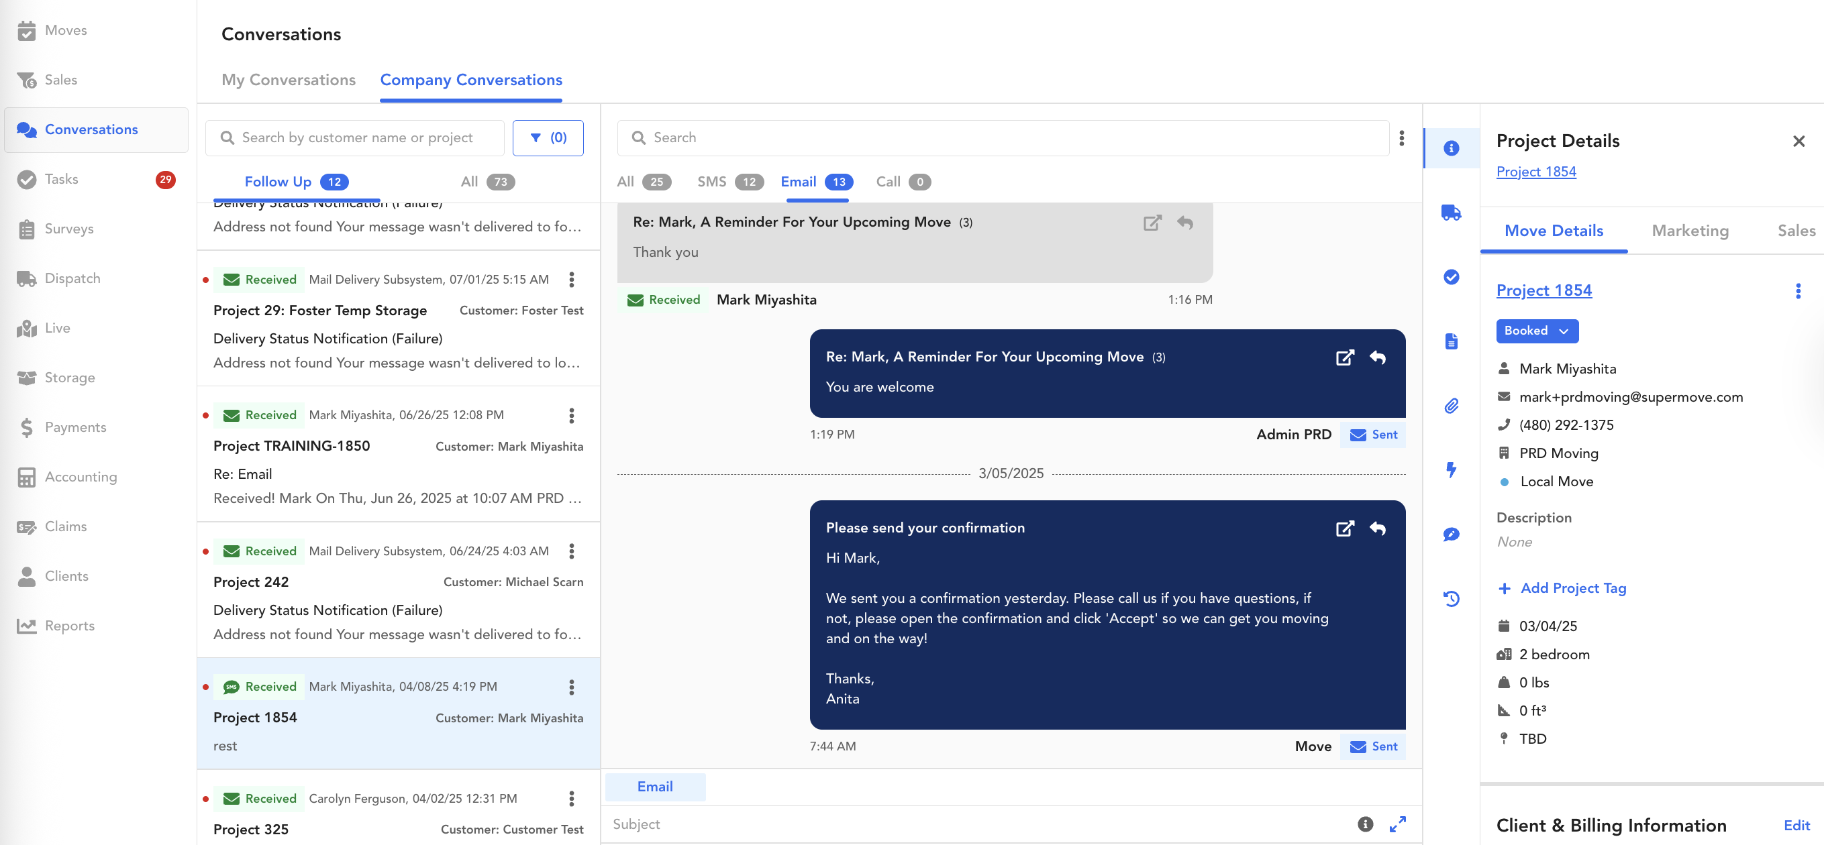Go to Tasks in the sidebar

[x=61, y=179]
